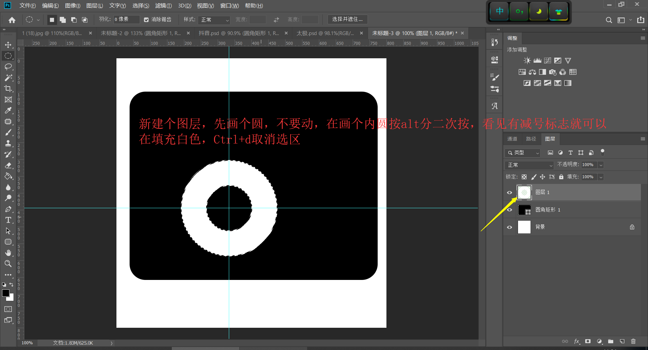
Task: Add layer mask from panel footer
Action: pyautogui.click(x=588, y=341)
